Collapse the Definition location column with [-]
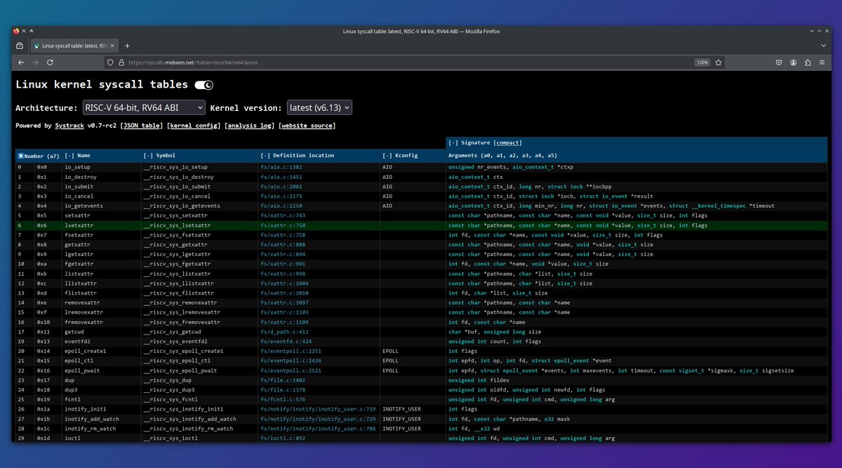The height and width of the screenshot is (468, 842). pyautogui.click(x=265, y=155)
